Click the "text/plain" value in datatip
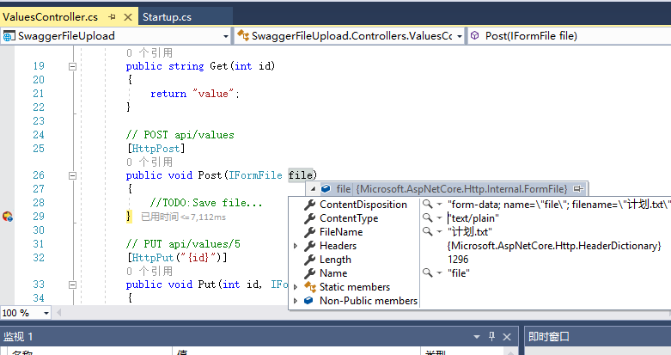The image size is (671, 355). coord(473,218)
